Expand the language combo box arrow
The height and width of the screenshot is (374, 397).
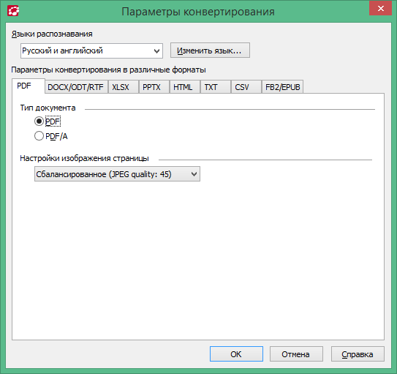156,51
